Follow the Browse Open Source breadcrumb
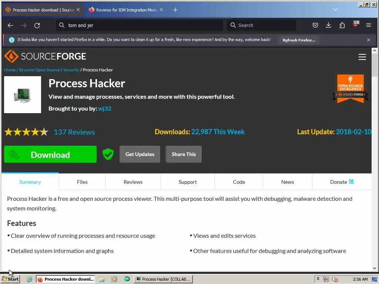This screenshot has height=284, width=379. 39,70
